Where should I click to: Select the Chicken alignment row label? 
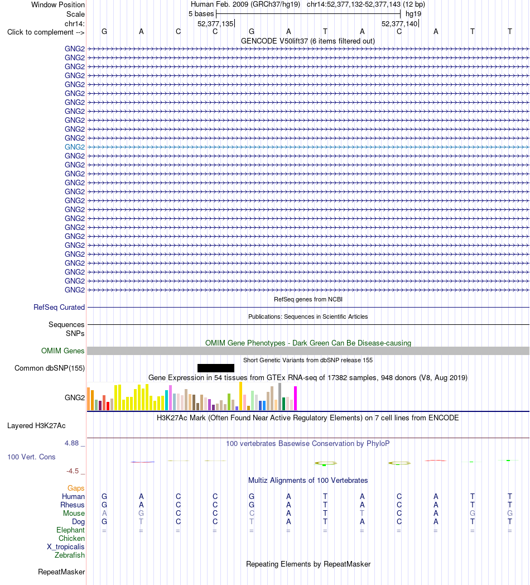tap(71, 538)
